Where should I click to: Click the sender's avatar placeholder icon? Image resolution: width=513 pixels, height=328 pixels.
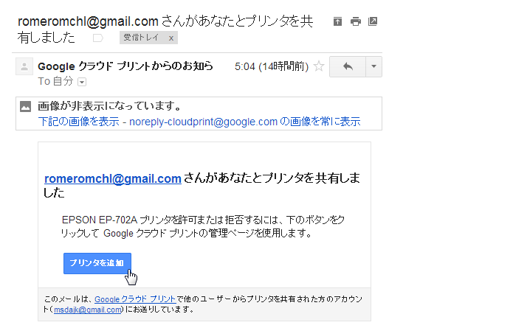(24, 66)
